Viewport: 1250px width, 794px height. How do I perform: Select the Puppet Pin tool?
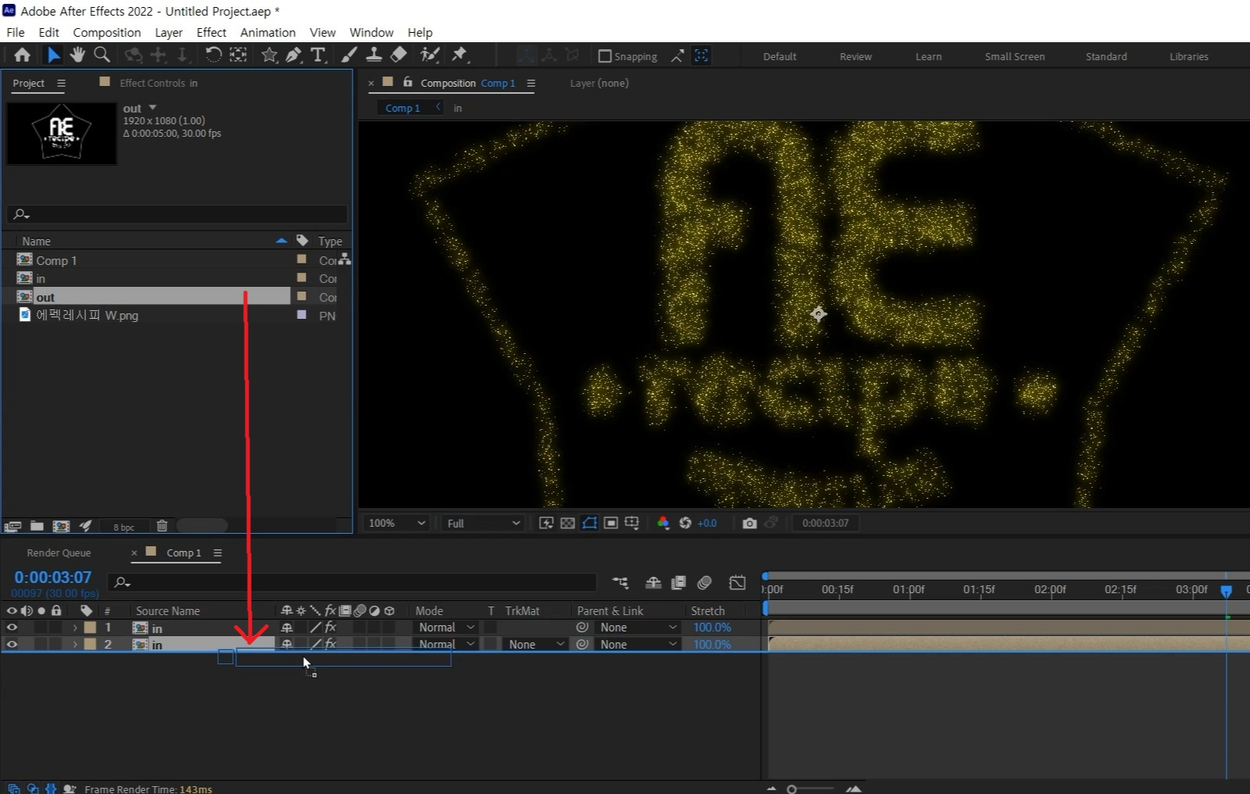point(460,55)
